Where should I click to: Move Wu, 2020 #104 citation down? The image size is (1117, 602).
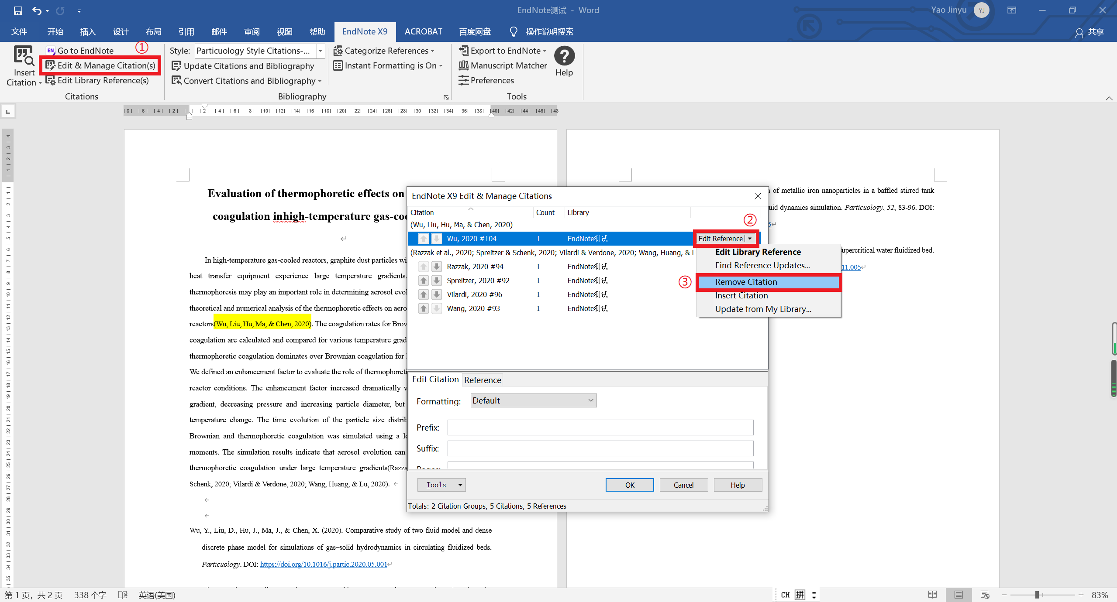(436, 239)
